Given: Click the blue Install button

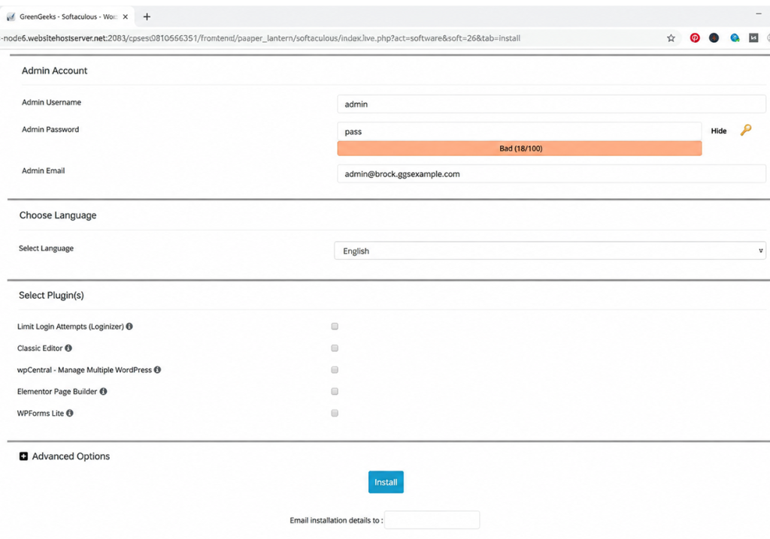Looking at the screenshot, I should click(x=386, y=482).
